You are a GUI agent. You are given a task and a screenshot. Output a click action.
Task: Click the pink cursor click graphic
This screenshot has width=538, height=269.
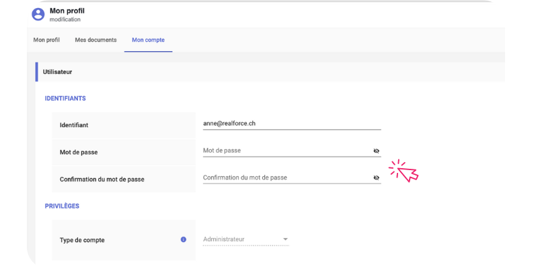(x=405, y=171)
